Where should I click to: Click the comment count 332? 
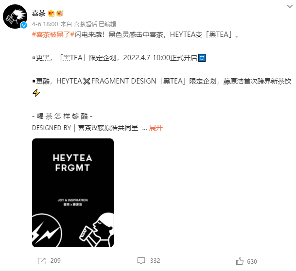[155, 261]
